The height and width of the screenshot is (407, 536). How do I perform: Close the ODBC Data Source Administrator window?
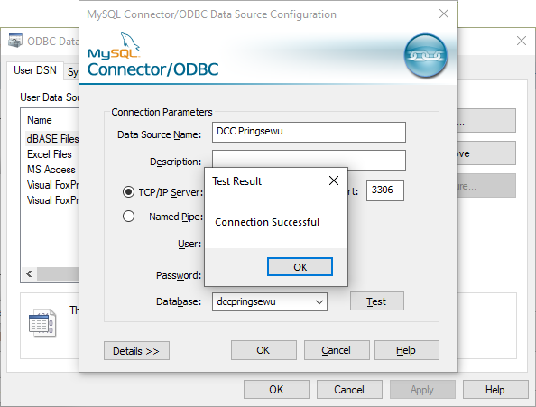point(522,41)
